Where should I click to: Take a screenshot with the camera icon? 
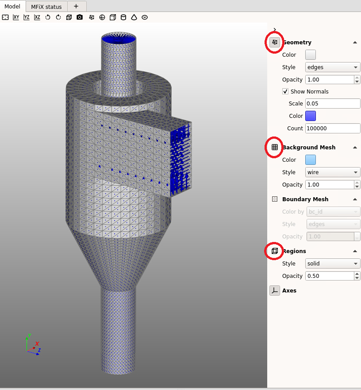coord(80,17)
